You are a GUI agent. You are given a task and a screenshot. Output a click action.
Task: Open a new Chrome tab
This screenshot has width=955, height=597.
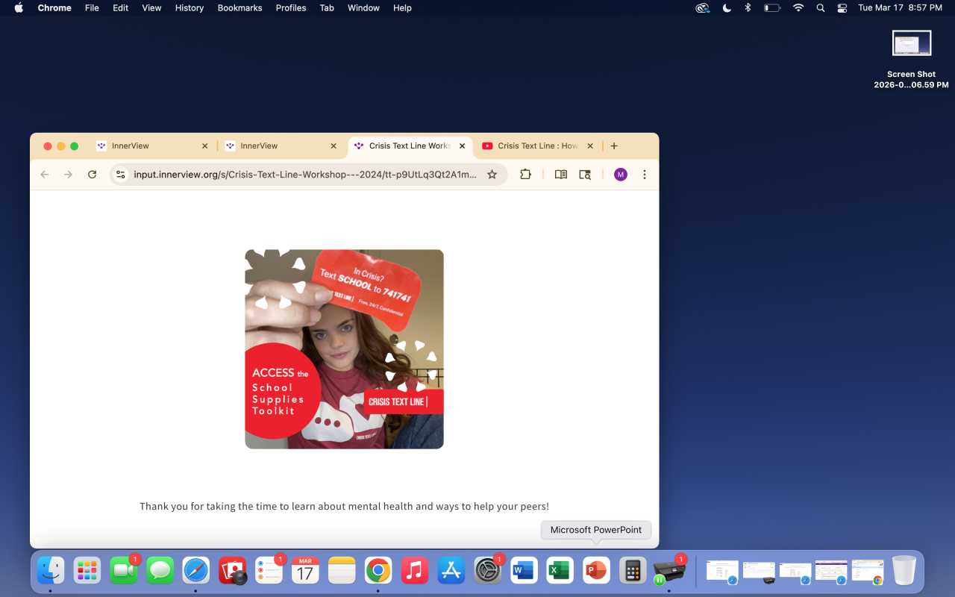click(614, 146)
